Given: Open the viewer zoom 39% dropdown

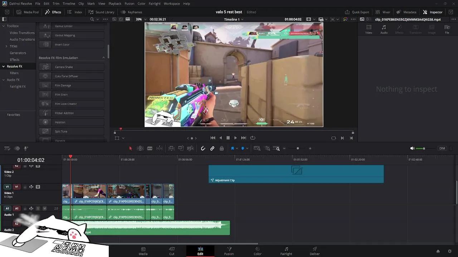Looking at the screenshot, I should (141, 19).
